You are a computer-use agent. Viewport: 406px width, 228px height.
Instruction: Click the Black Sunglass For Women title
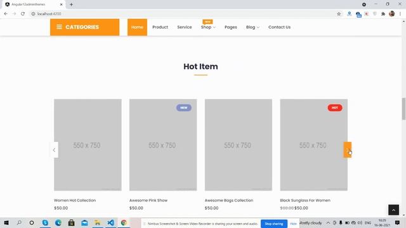[x=305, y=200]
